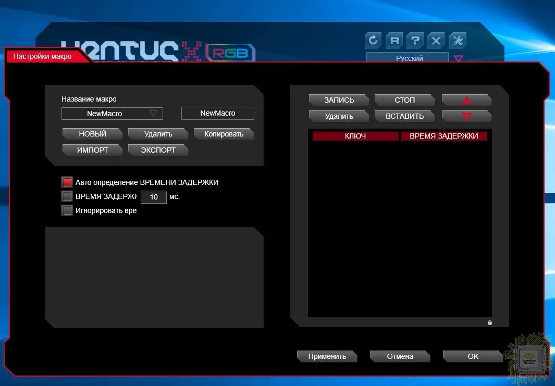Click the NewMacro name text field
The height and width of the screenshot is (386, 555).
pos(218,113)
